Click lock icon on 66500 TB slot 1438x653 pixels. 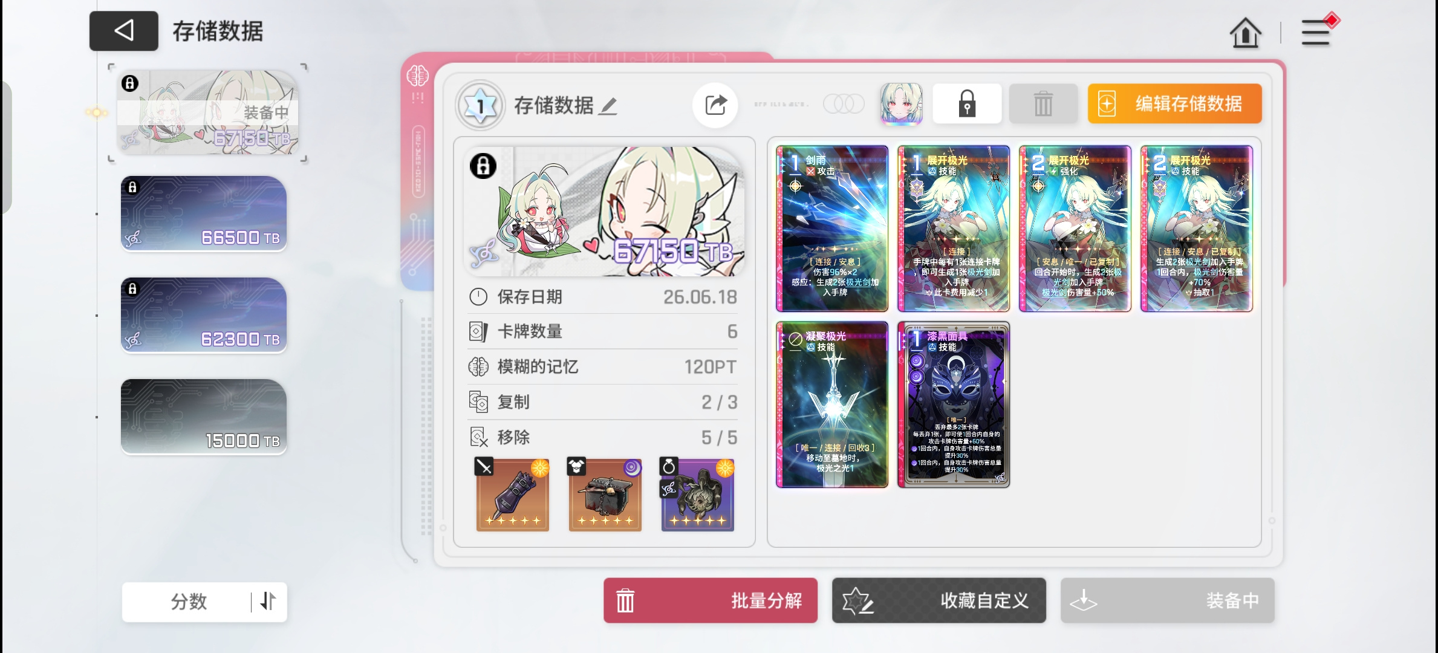pos(132,187)
